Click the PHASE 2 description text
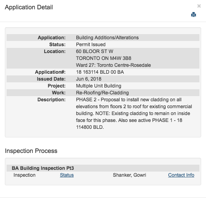 pyautogui.click(x=134, y=113)
